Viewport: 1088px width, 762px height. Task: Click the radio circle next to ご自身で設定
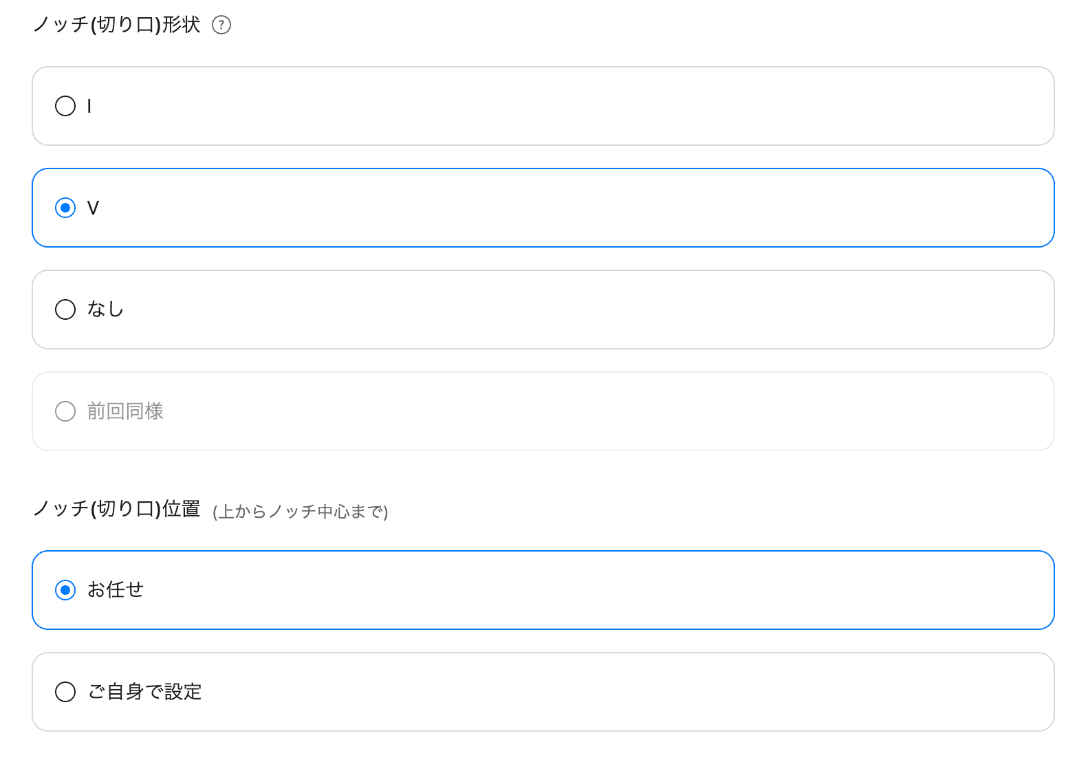point(65,692)
